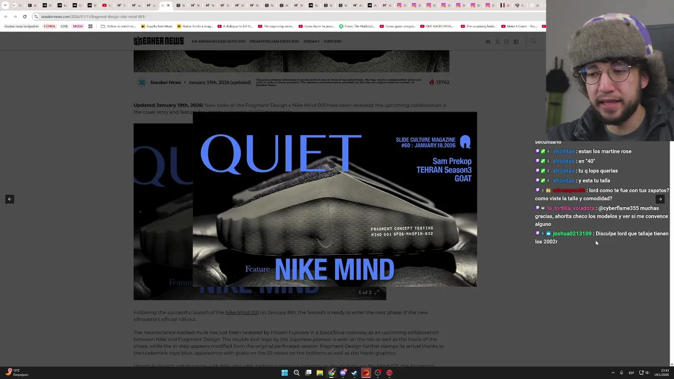Open MODA bookmark folder
The image size is (674, 379).
[78, 26]
